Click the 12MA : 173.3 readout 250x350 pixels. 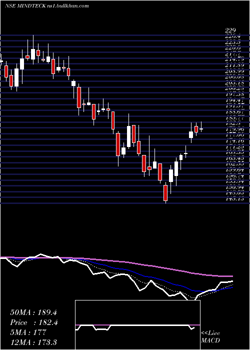[33, 342]
